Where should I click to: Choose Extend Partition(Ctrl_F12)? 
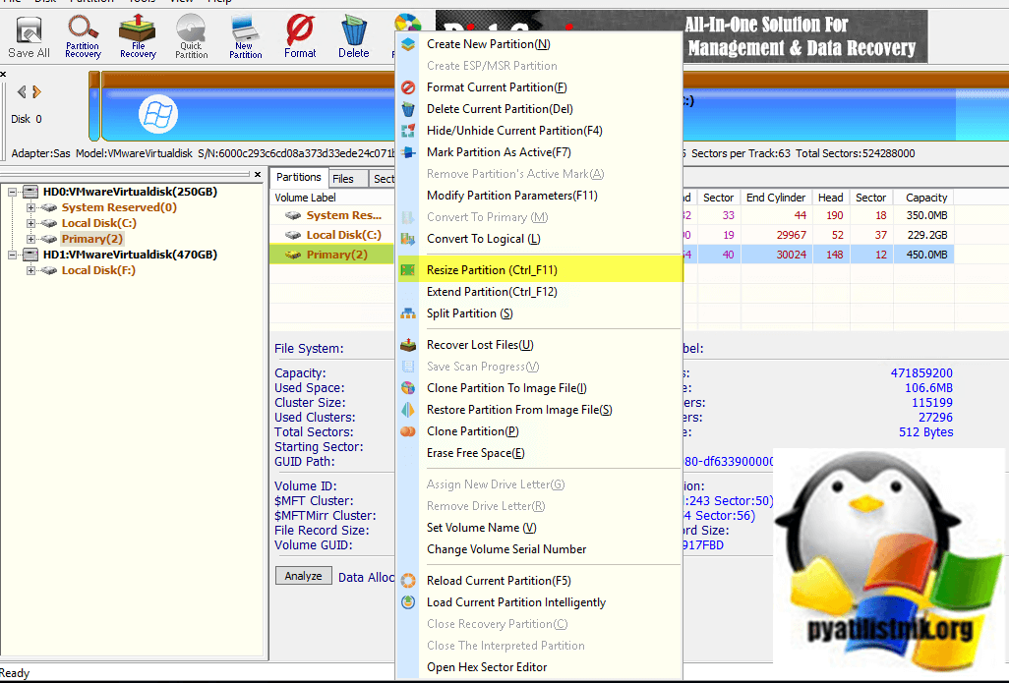click(x=539, y=292)
